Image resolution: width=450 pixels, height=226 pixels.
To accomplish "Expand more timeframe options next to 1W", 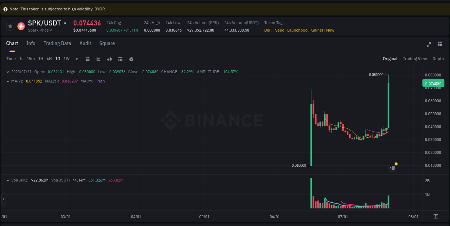I will 76,59.
